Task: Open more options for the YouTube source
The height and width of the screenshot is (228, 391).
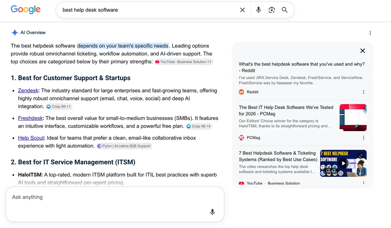Action: (x=364, y=183)
